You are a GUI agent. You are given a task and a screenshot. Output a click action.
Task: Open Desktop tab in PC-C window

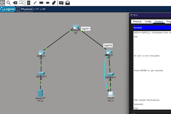click(159, 22)
